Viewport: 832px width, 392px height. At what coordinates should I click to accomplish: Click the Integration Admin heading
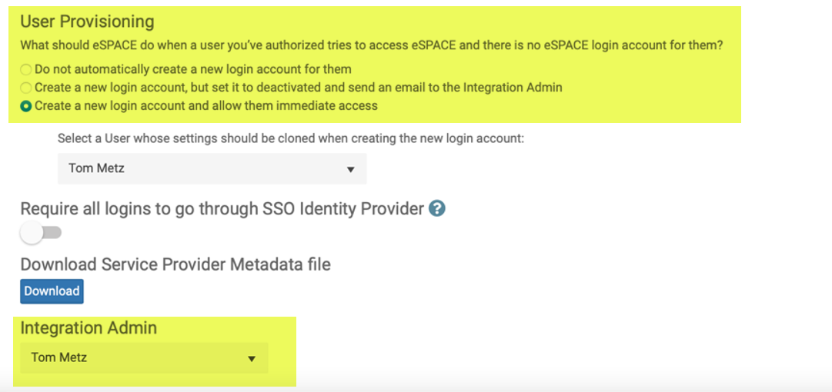click(89, 328)
